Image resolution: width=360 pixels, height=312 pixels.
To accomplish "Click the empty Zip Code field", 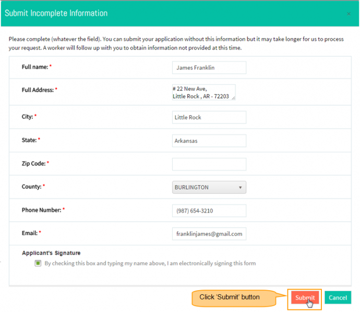I will [209, 164].
